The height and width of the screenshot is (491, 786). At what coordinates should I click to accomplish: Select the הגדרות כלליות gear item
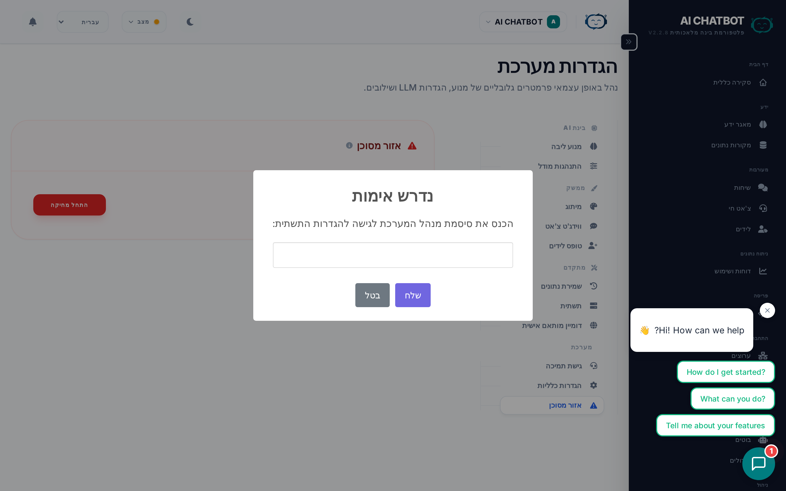click(567, 385)
